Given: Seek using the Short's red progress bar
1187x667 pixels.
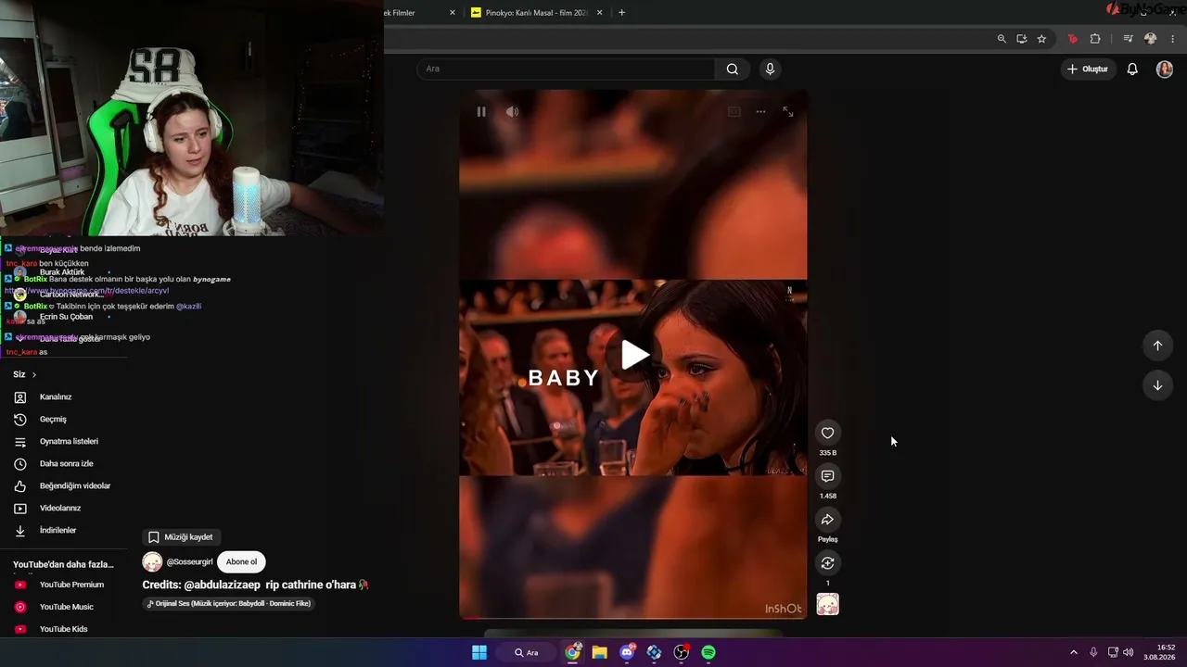Looking at the screenshot, I should pyautogui.click(x=633, y=617).
